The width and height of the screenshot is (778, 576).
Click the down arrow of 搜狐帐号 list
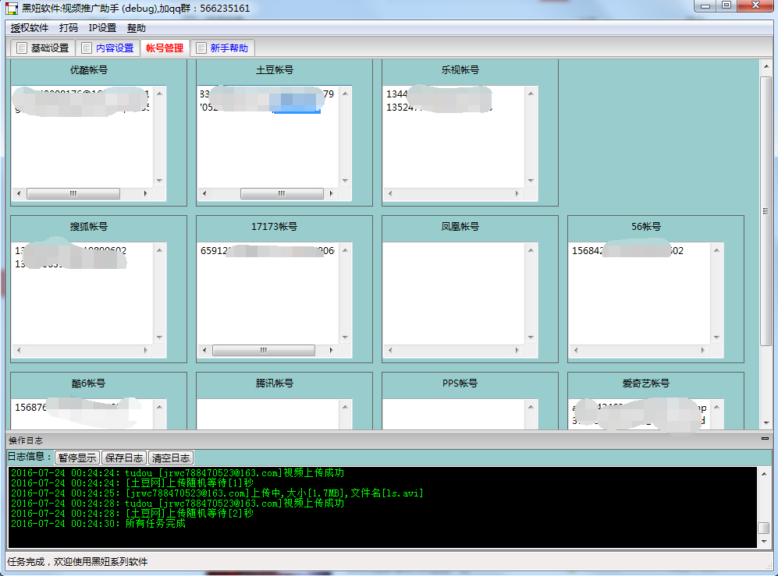click(x=159, y=337)
